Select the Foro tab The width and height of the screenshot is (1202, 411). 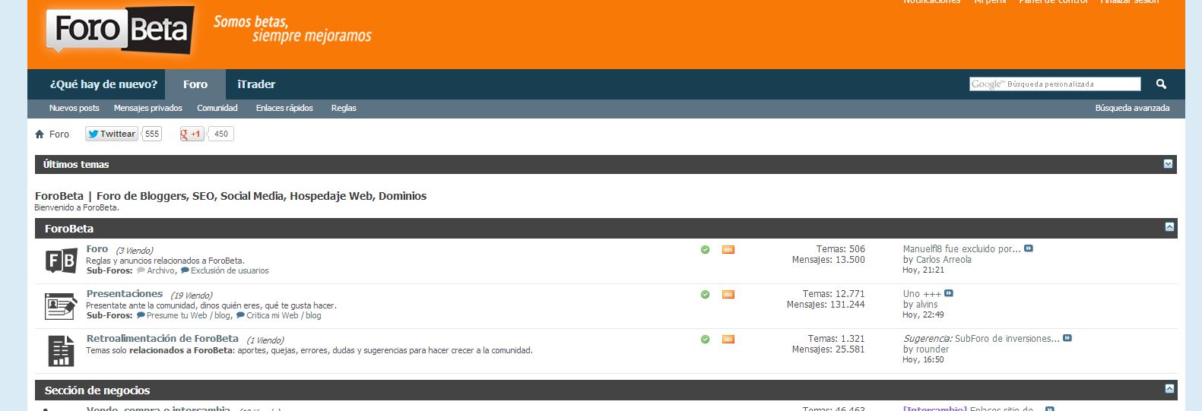[195, 84]
